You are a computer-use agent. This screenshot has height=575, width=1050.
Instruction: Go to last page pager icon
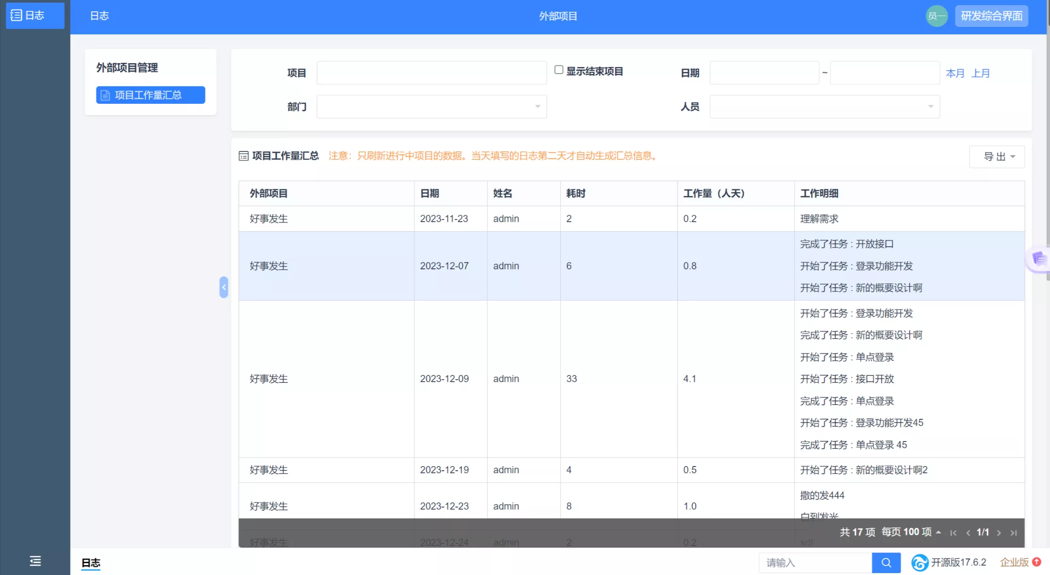[1014, 533]
